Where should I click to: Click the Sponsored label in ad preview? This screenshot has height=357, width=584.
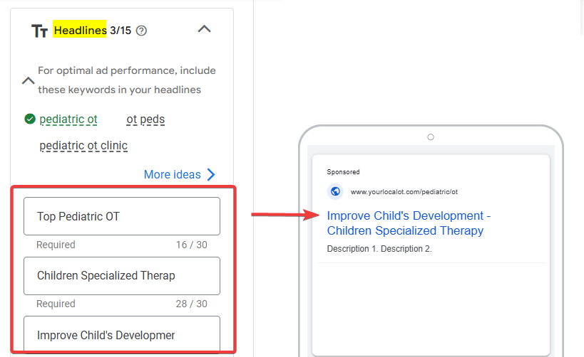tap(343, 172)
